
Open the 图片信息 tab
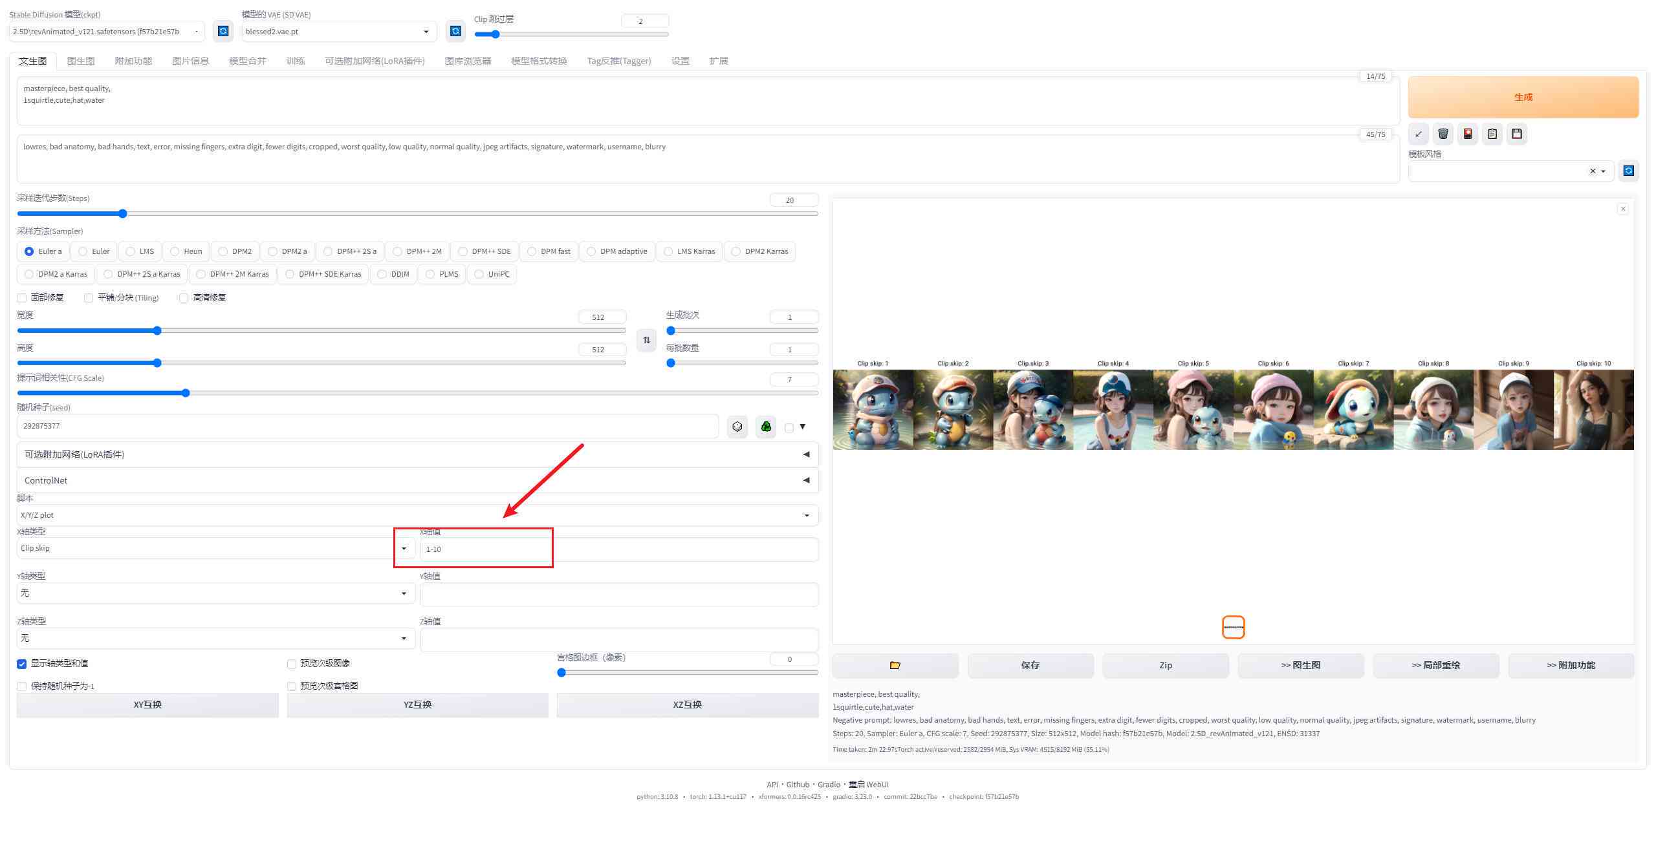click(x=190, y=61)
